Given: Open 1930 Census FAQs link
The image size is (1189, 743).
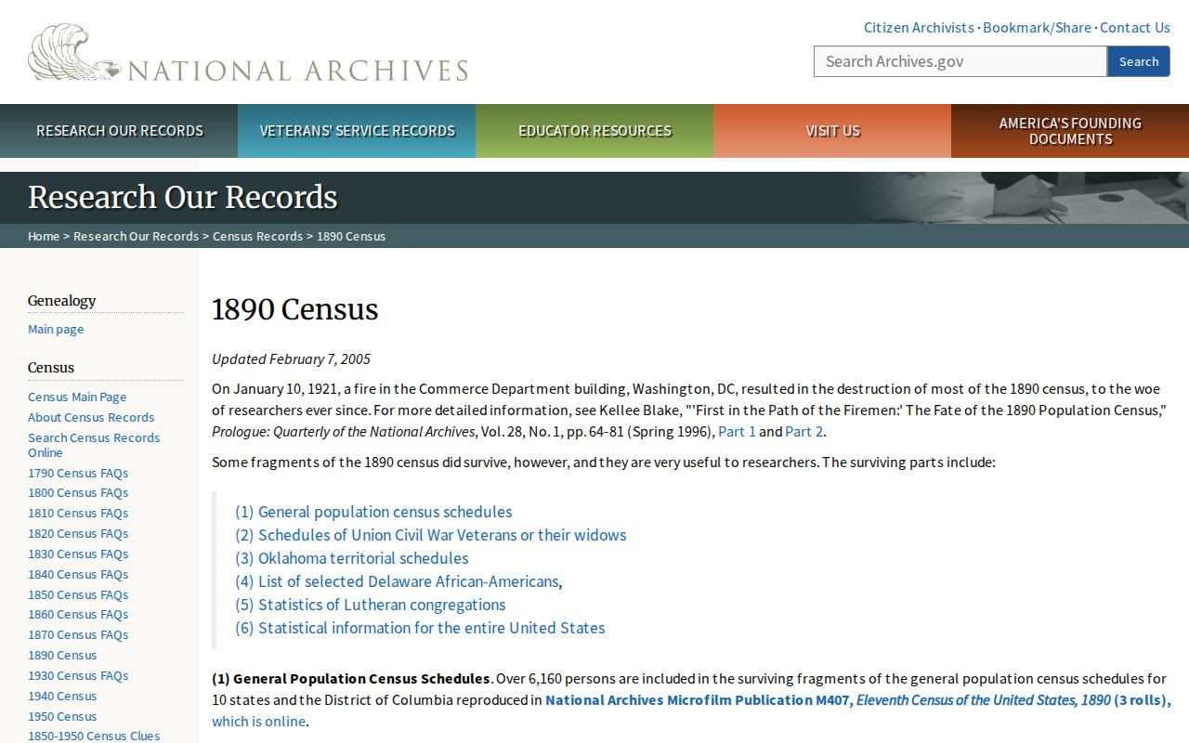Looking at the screenshot, I should coord(78,675).
